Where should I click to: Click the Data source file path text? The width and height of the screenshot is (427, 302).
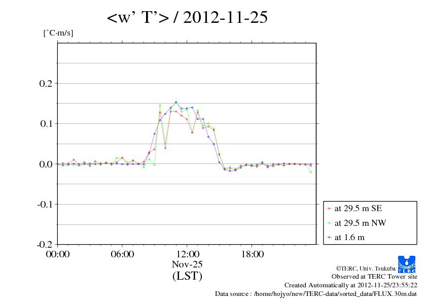(315, 293)
